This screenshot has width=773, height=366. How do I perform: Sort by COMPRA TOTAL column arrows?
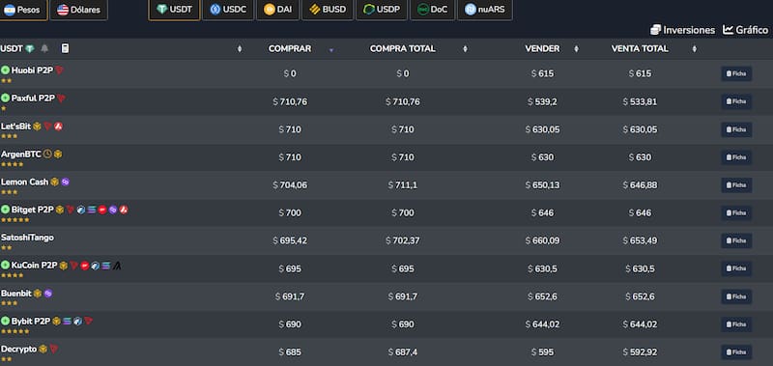pos(465,48)
